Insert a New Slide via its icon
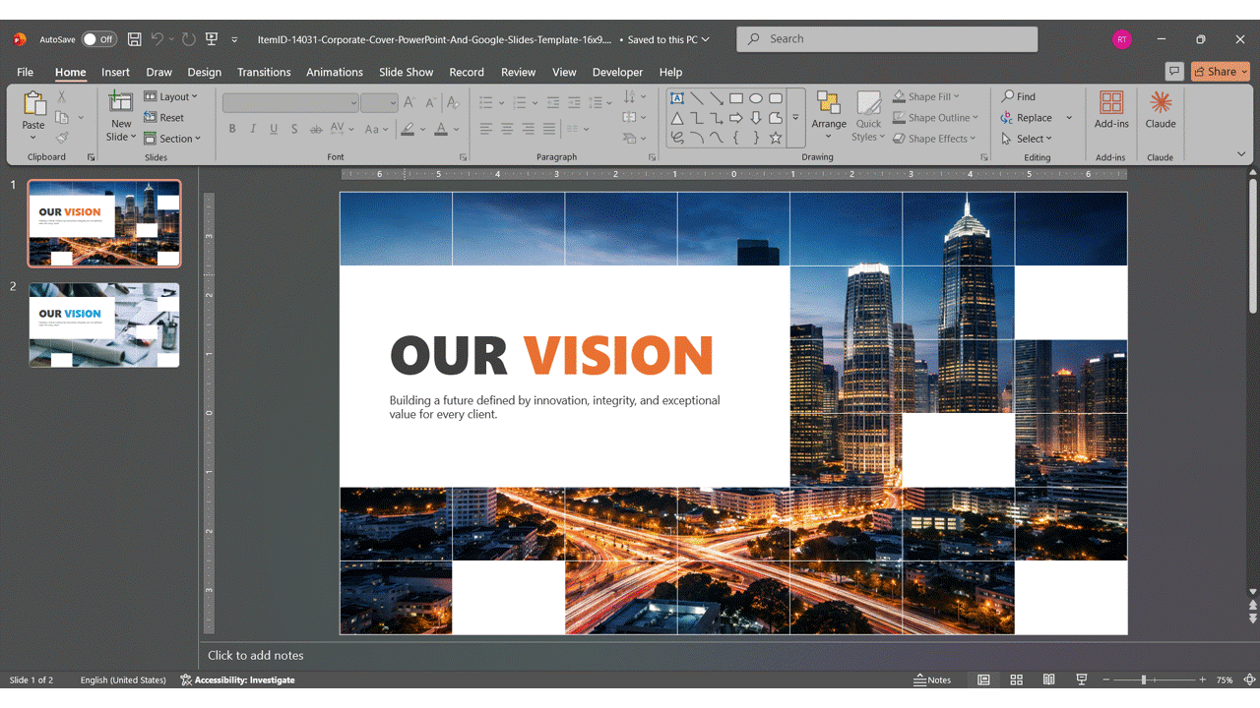The width and height of the screenshot is (1260, 708). point(121,103)
